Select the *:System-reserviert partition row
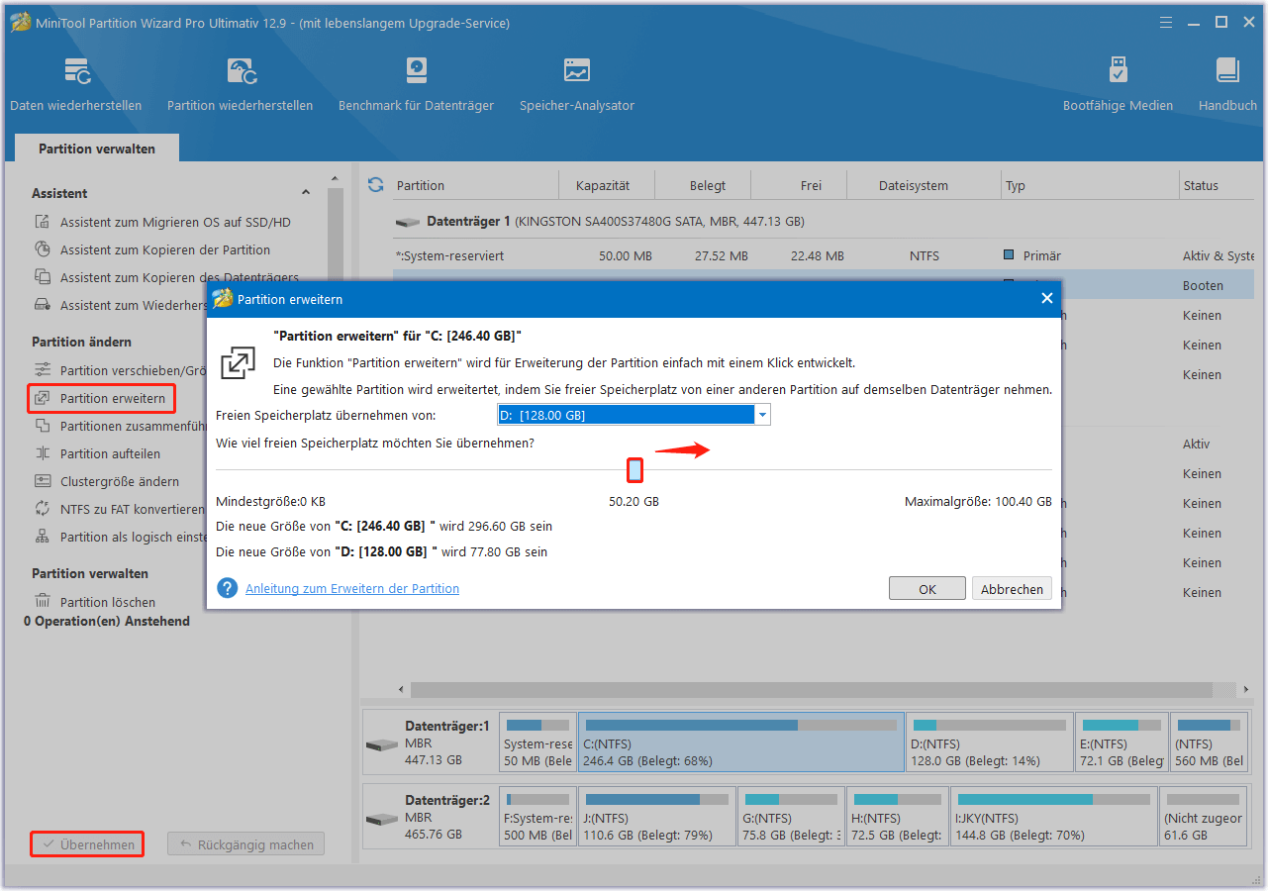Image resolution: width=1268 pixels, height=891 pixels. pyautogui.click(x=825, y=256)
